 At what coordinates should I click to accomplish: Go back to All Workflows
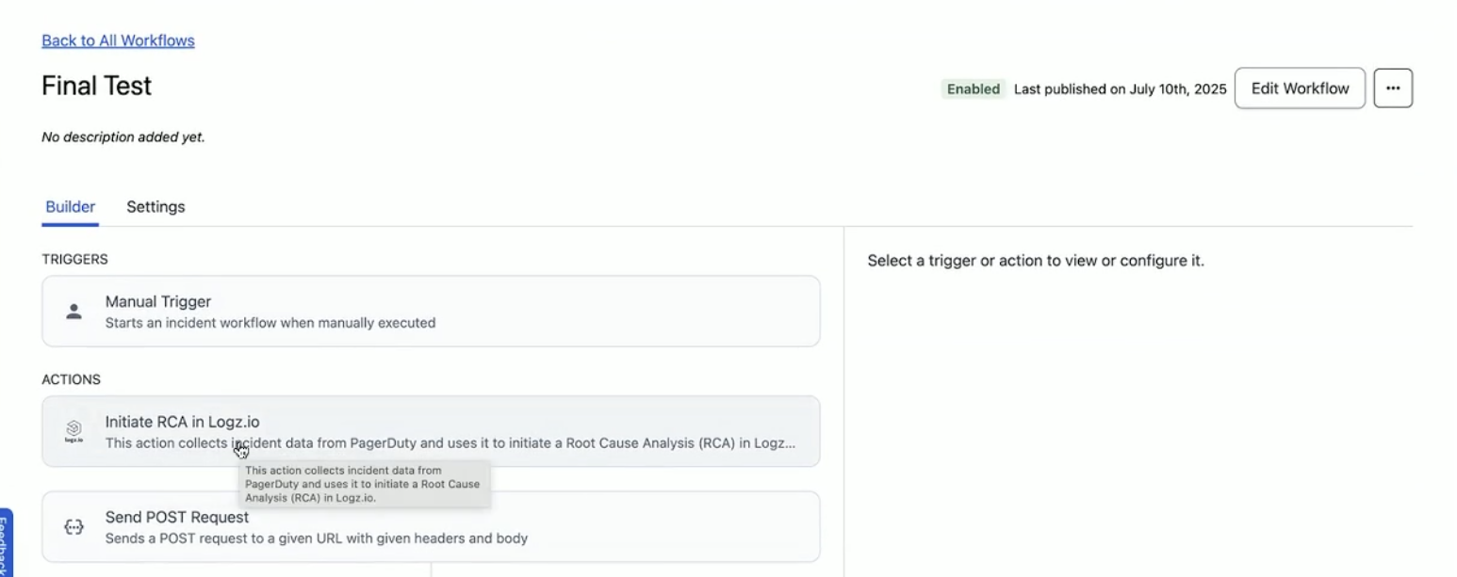click(118, 40)
